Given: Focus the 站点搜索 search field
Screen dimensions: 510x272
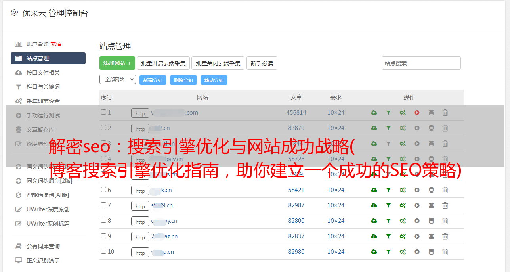Looking at the screenshot, I should pos(421,63).
